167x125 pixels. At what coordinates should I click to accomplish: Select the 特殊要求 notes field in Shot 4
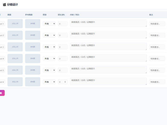pyautogui.click(x=157, y=59)
